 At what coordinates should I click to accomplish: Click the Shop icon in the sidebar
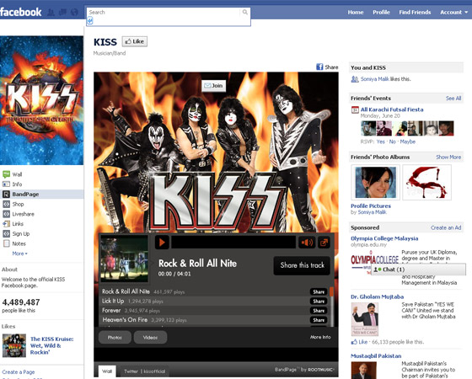click(7, 204)
